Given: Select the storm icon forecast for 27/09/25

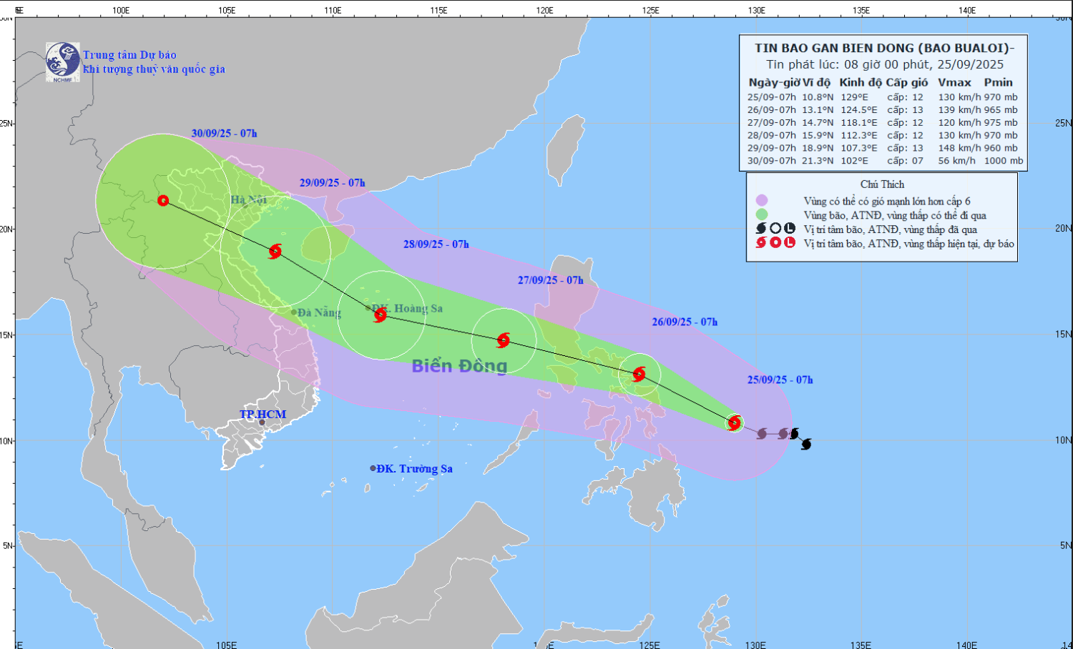Looking at the screenshot, I should 504,340.
